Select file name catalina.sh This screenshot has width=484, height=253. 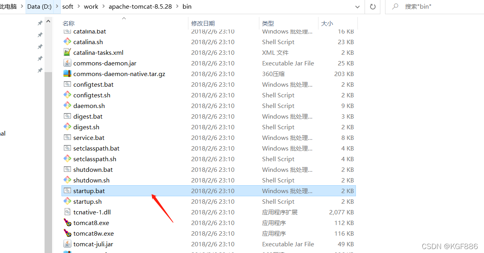(88, 42)
